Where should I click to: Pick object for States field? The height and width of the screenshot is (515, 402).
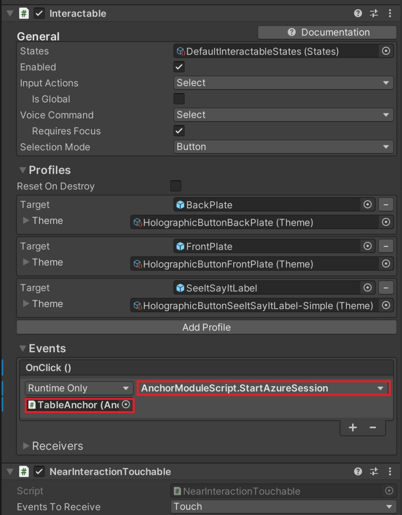386,51
